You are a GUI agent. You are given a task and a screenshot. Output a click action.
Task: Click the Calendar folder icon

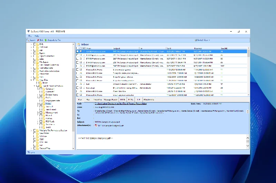click(x=44, y=89)
